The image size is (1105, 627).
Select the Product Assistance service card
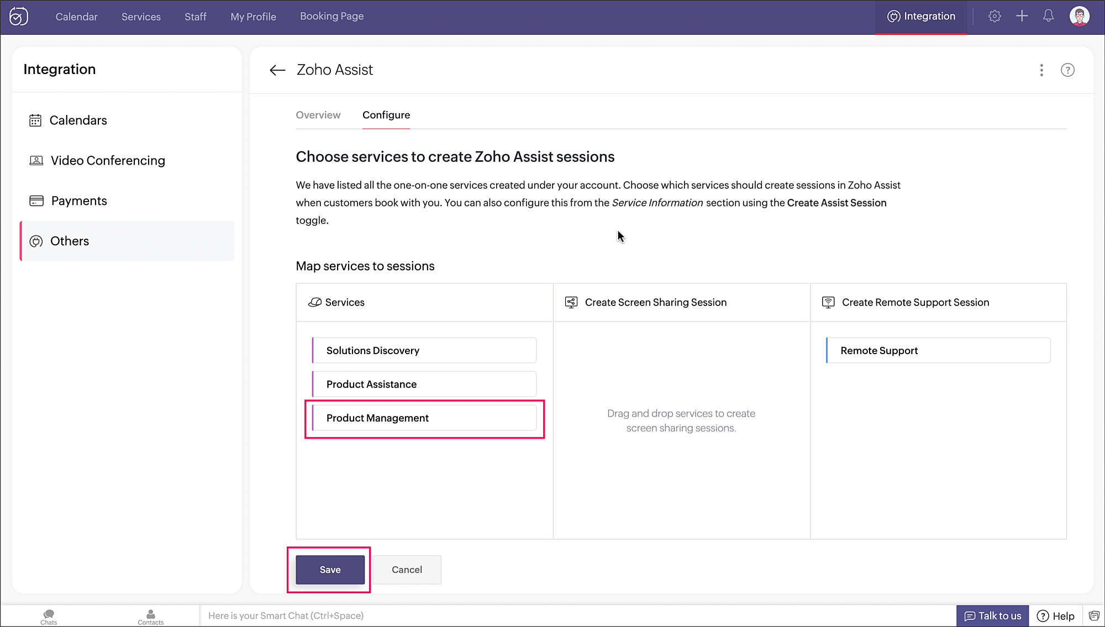pos(424,384)
